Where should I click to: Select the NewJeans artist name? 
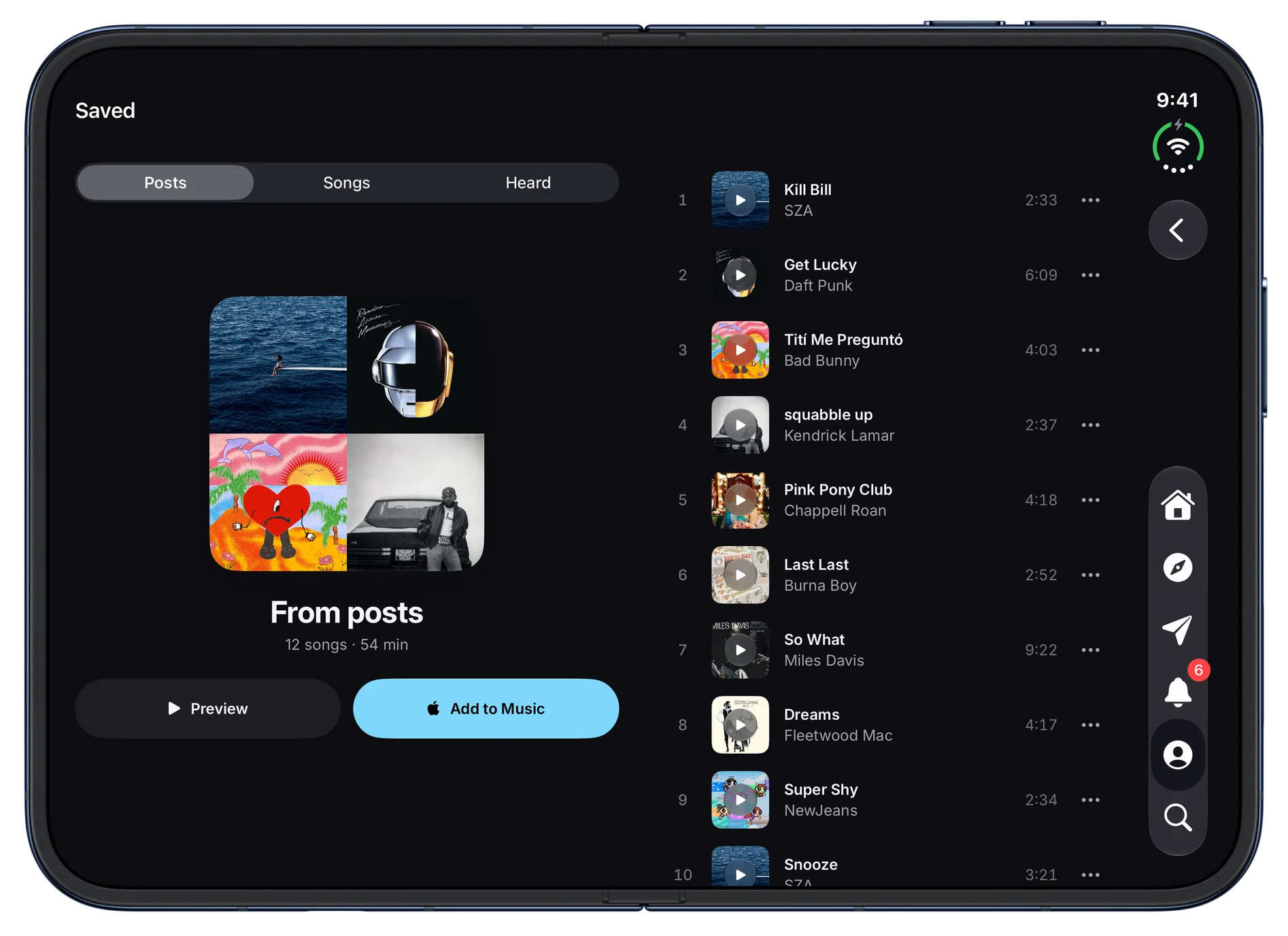[x=821, y=810]
